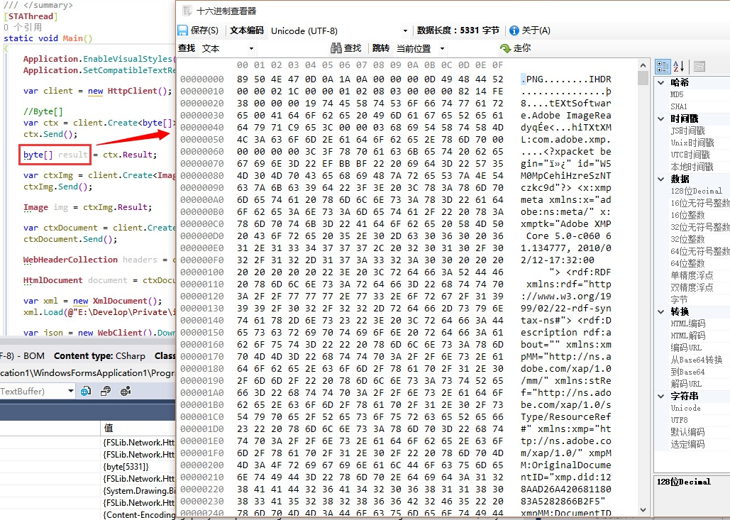The width and height of the screenshot is (730, 520).
Task: Click the property pages icon in grid toolbar
Action: pos(699,67)
